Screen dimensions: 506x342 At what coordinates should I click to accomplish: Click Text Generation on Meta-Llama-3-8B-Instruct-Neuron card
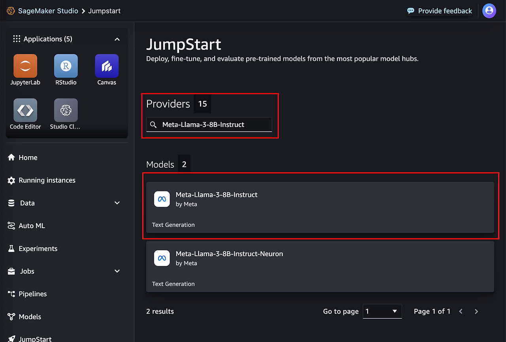(174, 284)
